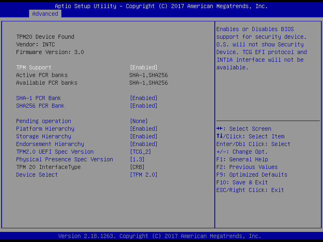The image size is (323, 242).
Task: Select the SHA-1 PCR Bank option
Action: (x=39, y=98)
